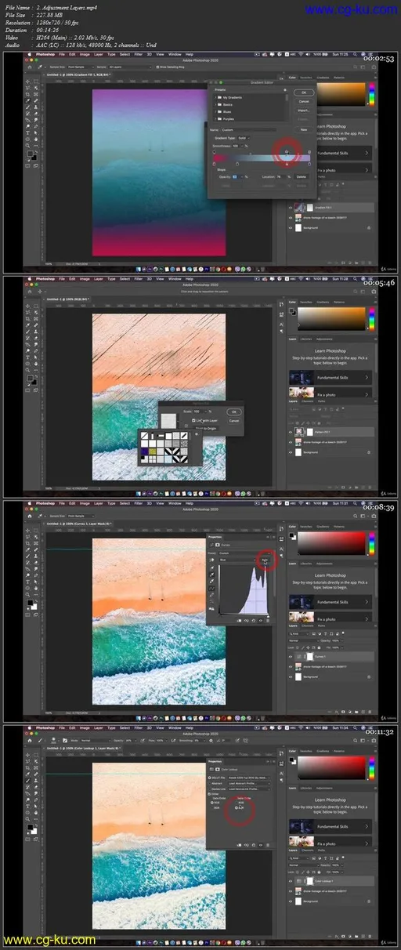Click the Name field containing Custom
Viewport: 401px width, 950px height.
(249, 130)
